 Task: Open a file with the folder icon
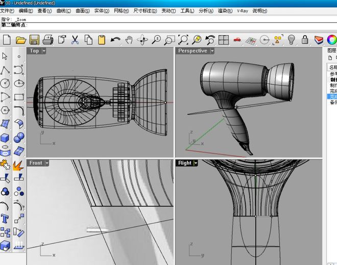point(21,39)
